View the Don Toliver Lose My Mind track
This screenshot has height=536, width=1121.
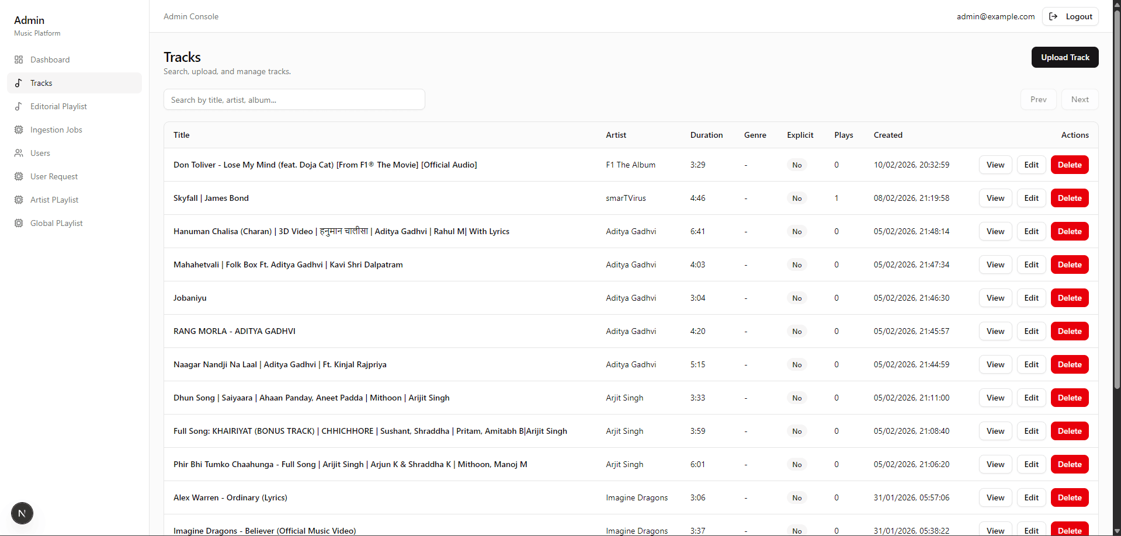(995, 165)
